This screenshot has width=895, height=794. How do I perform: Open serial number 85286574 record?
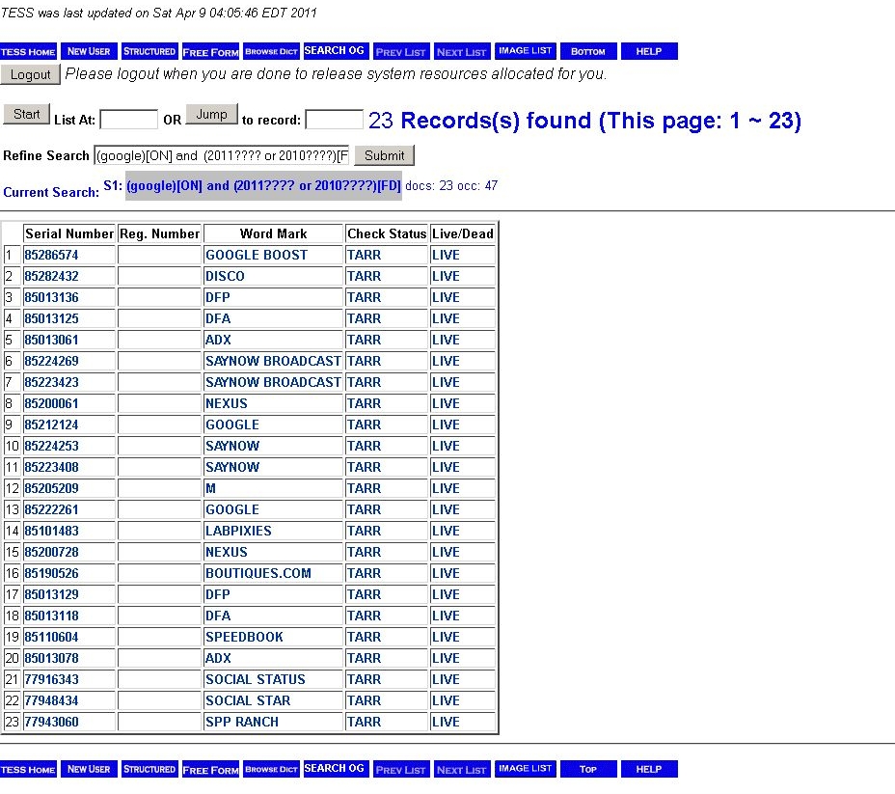click(51, 256)
